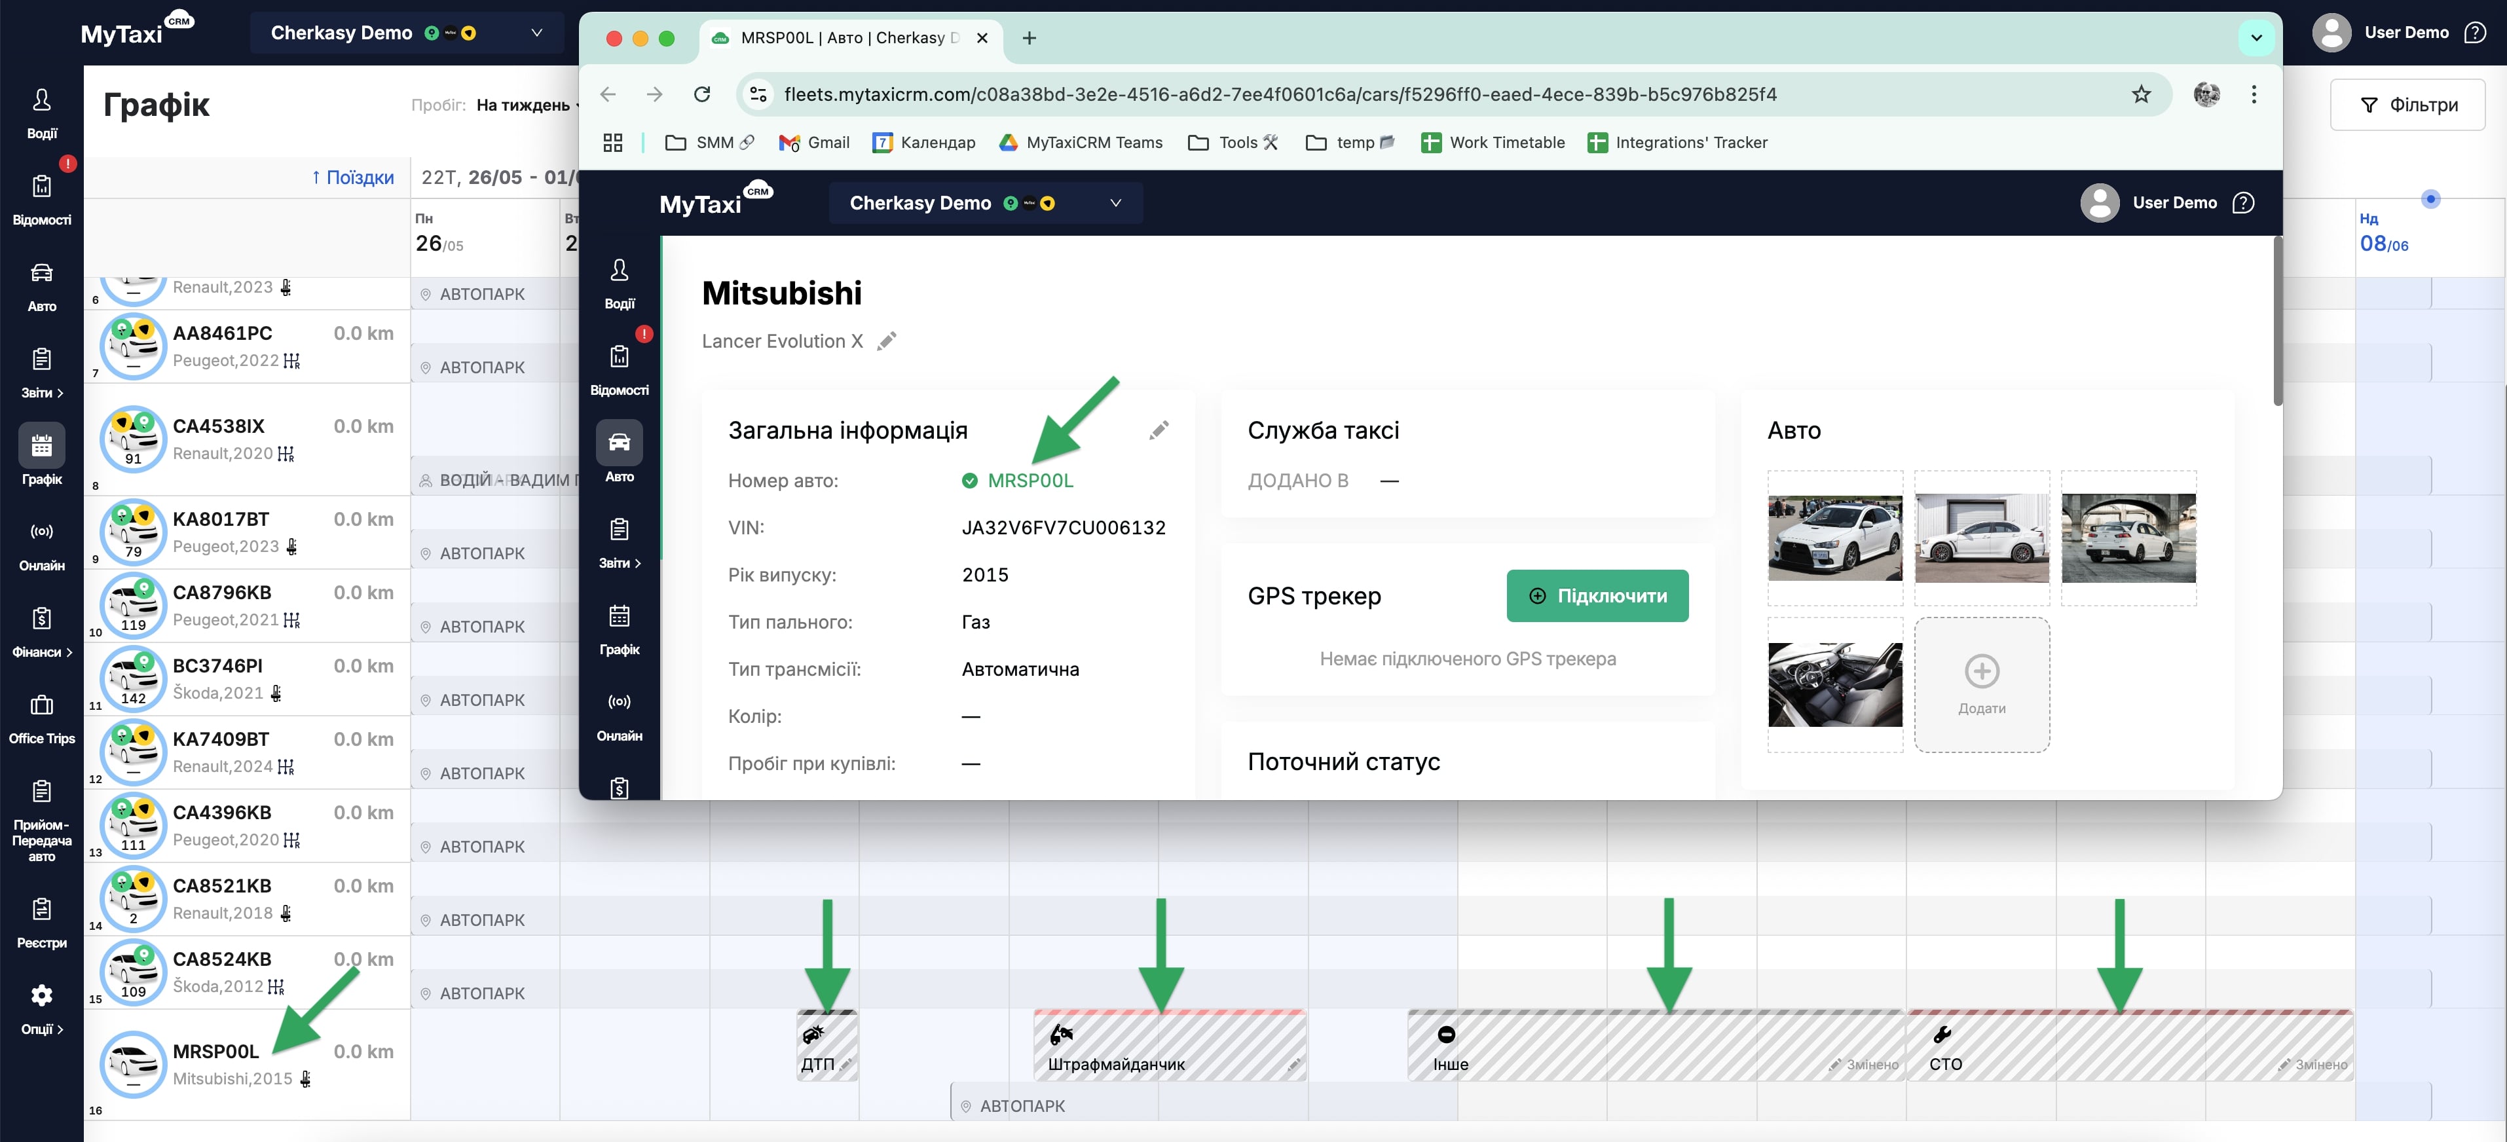Open the AA8461PC car row
Viewport: 2507px width, 1142px height.
(x=248, y=346)
